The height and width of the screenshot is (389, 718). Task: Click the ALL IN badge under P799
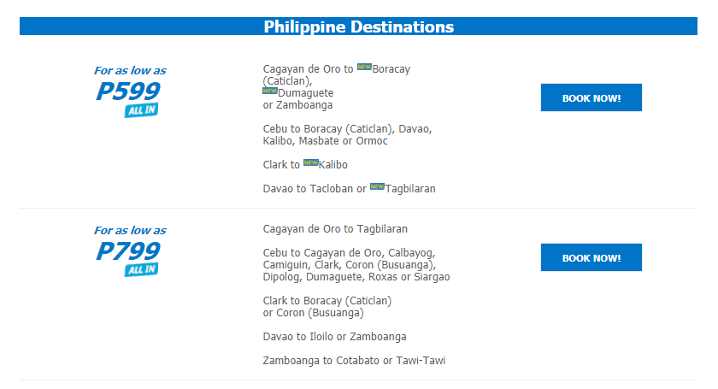pyautogui.click(x=142, y=269)
